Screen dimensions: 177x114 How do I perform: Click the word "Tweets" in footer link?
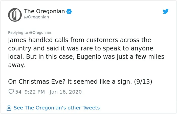[91, 108]
